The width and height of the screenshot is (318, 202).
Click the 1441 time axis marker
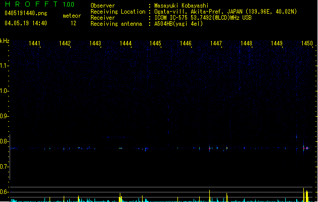click(x=34, y=43)
